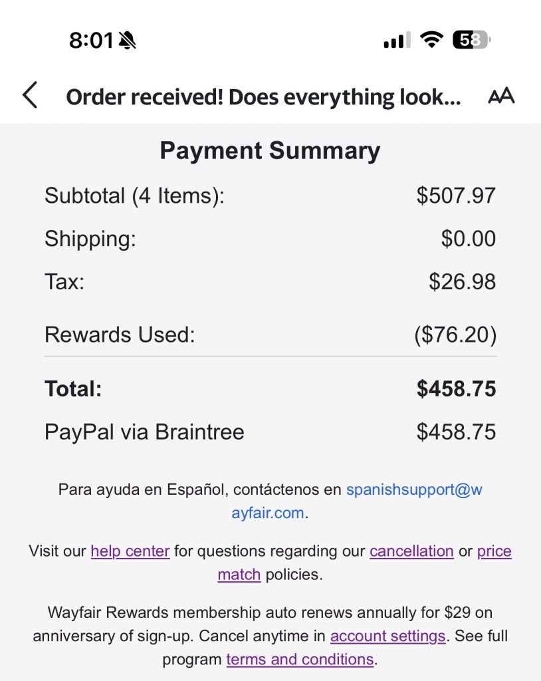Tap the email subject title 'Order received!'
Viewport: 541px width, 681px height.
pyautogui.click(x=263, y=97)
